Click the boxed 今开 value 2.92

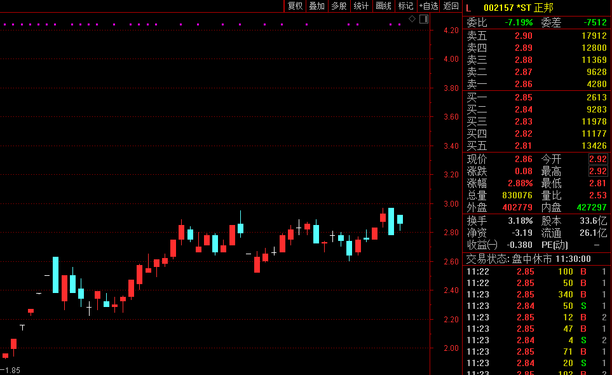(597, 159)
